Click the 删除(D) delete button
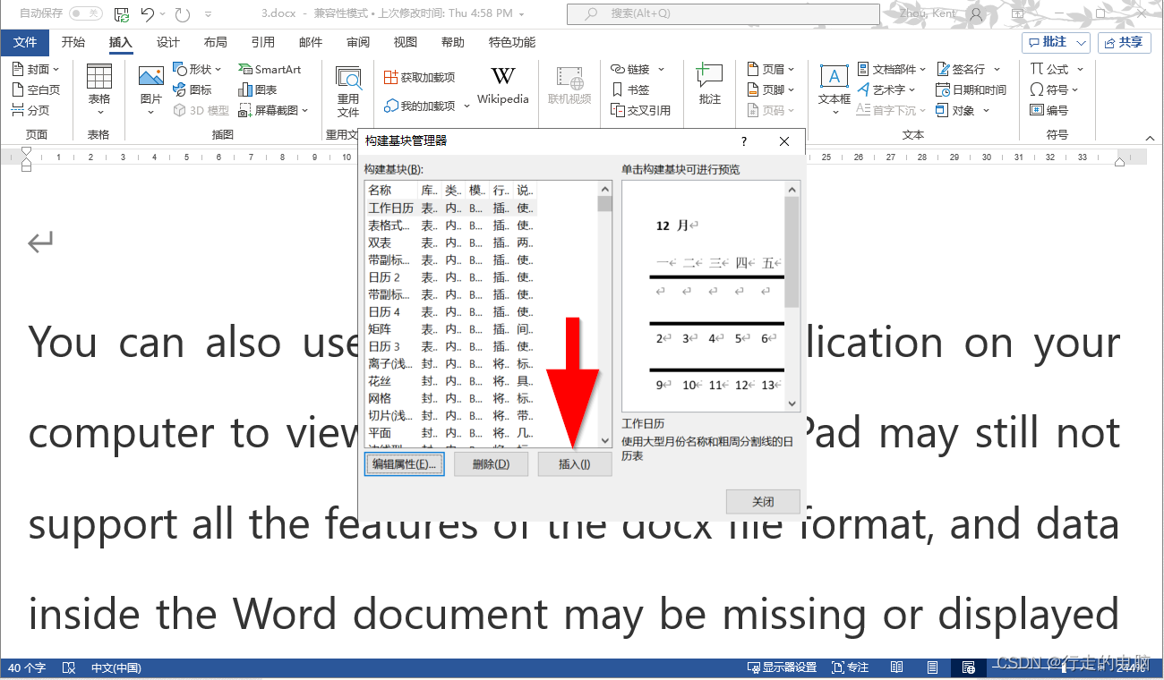1164x680 pixels. coord(491,464)
